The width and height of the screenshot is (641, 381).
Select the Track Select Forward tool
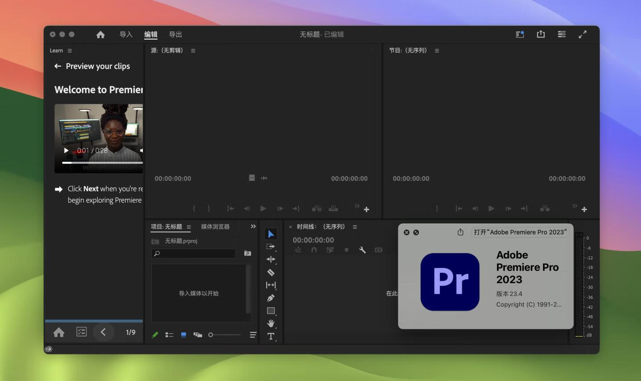(271, 247)
